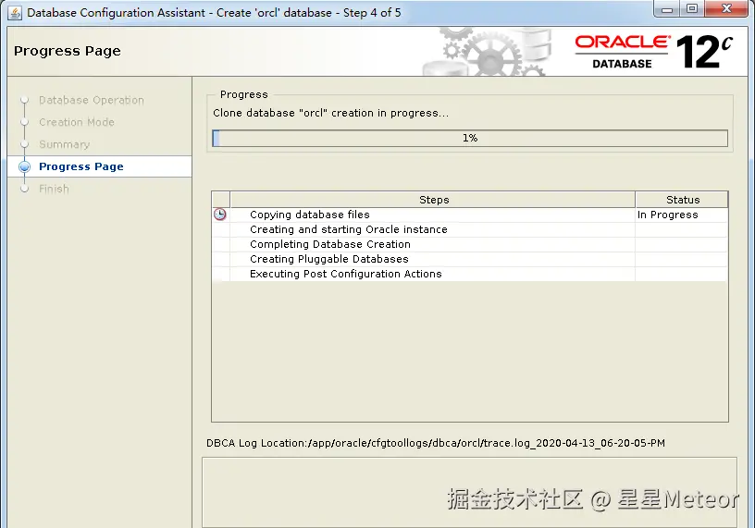Image resolution: width=755 pixels, height=528 pixels.
Task: Click the Clone database creation in progress message
Action: 331,113
